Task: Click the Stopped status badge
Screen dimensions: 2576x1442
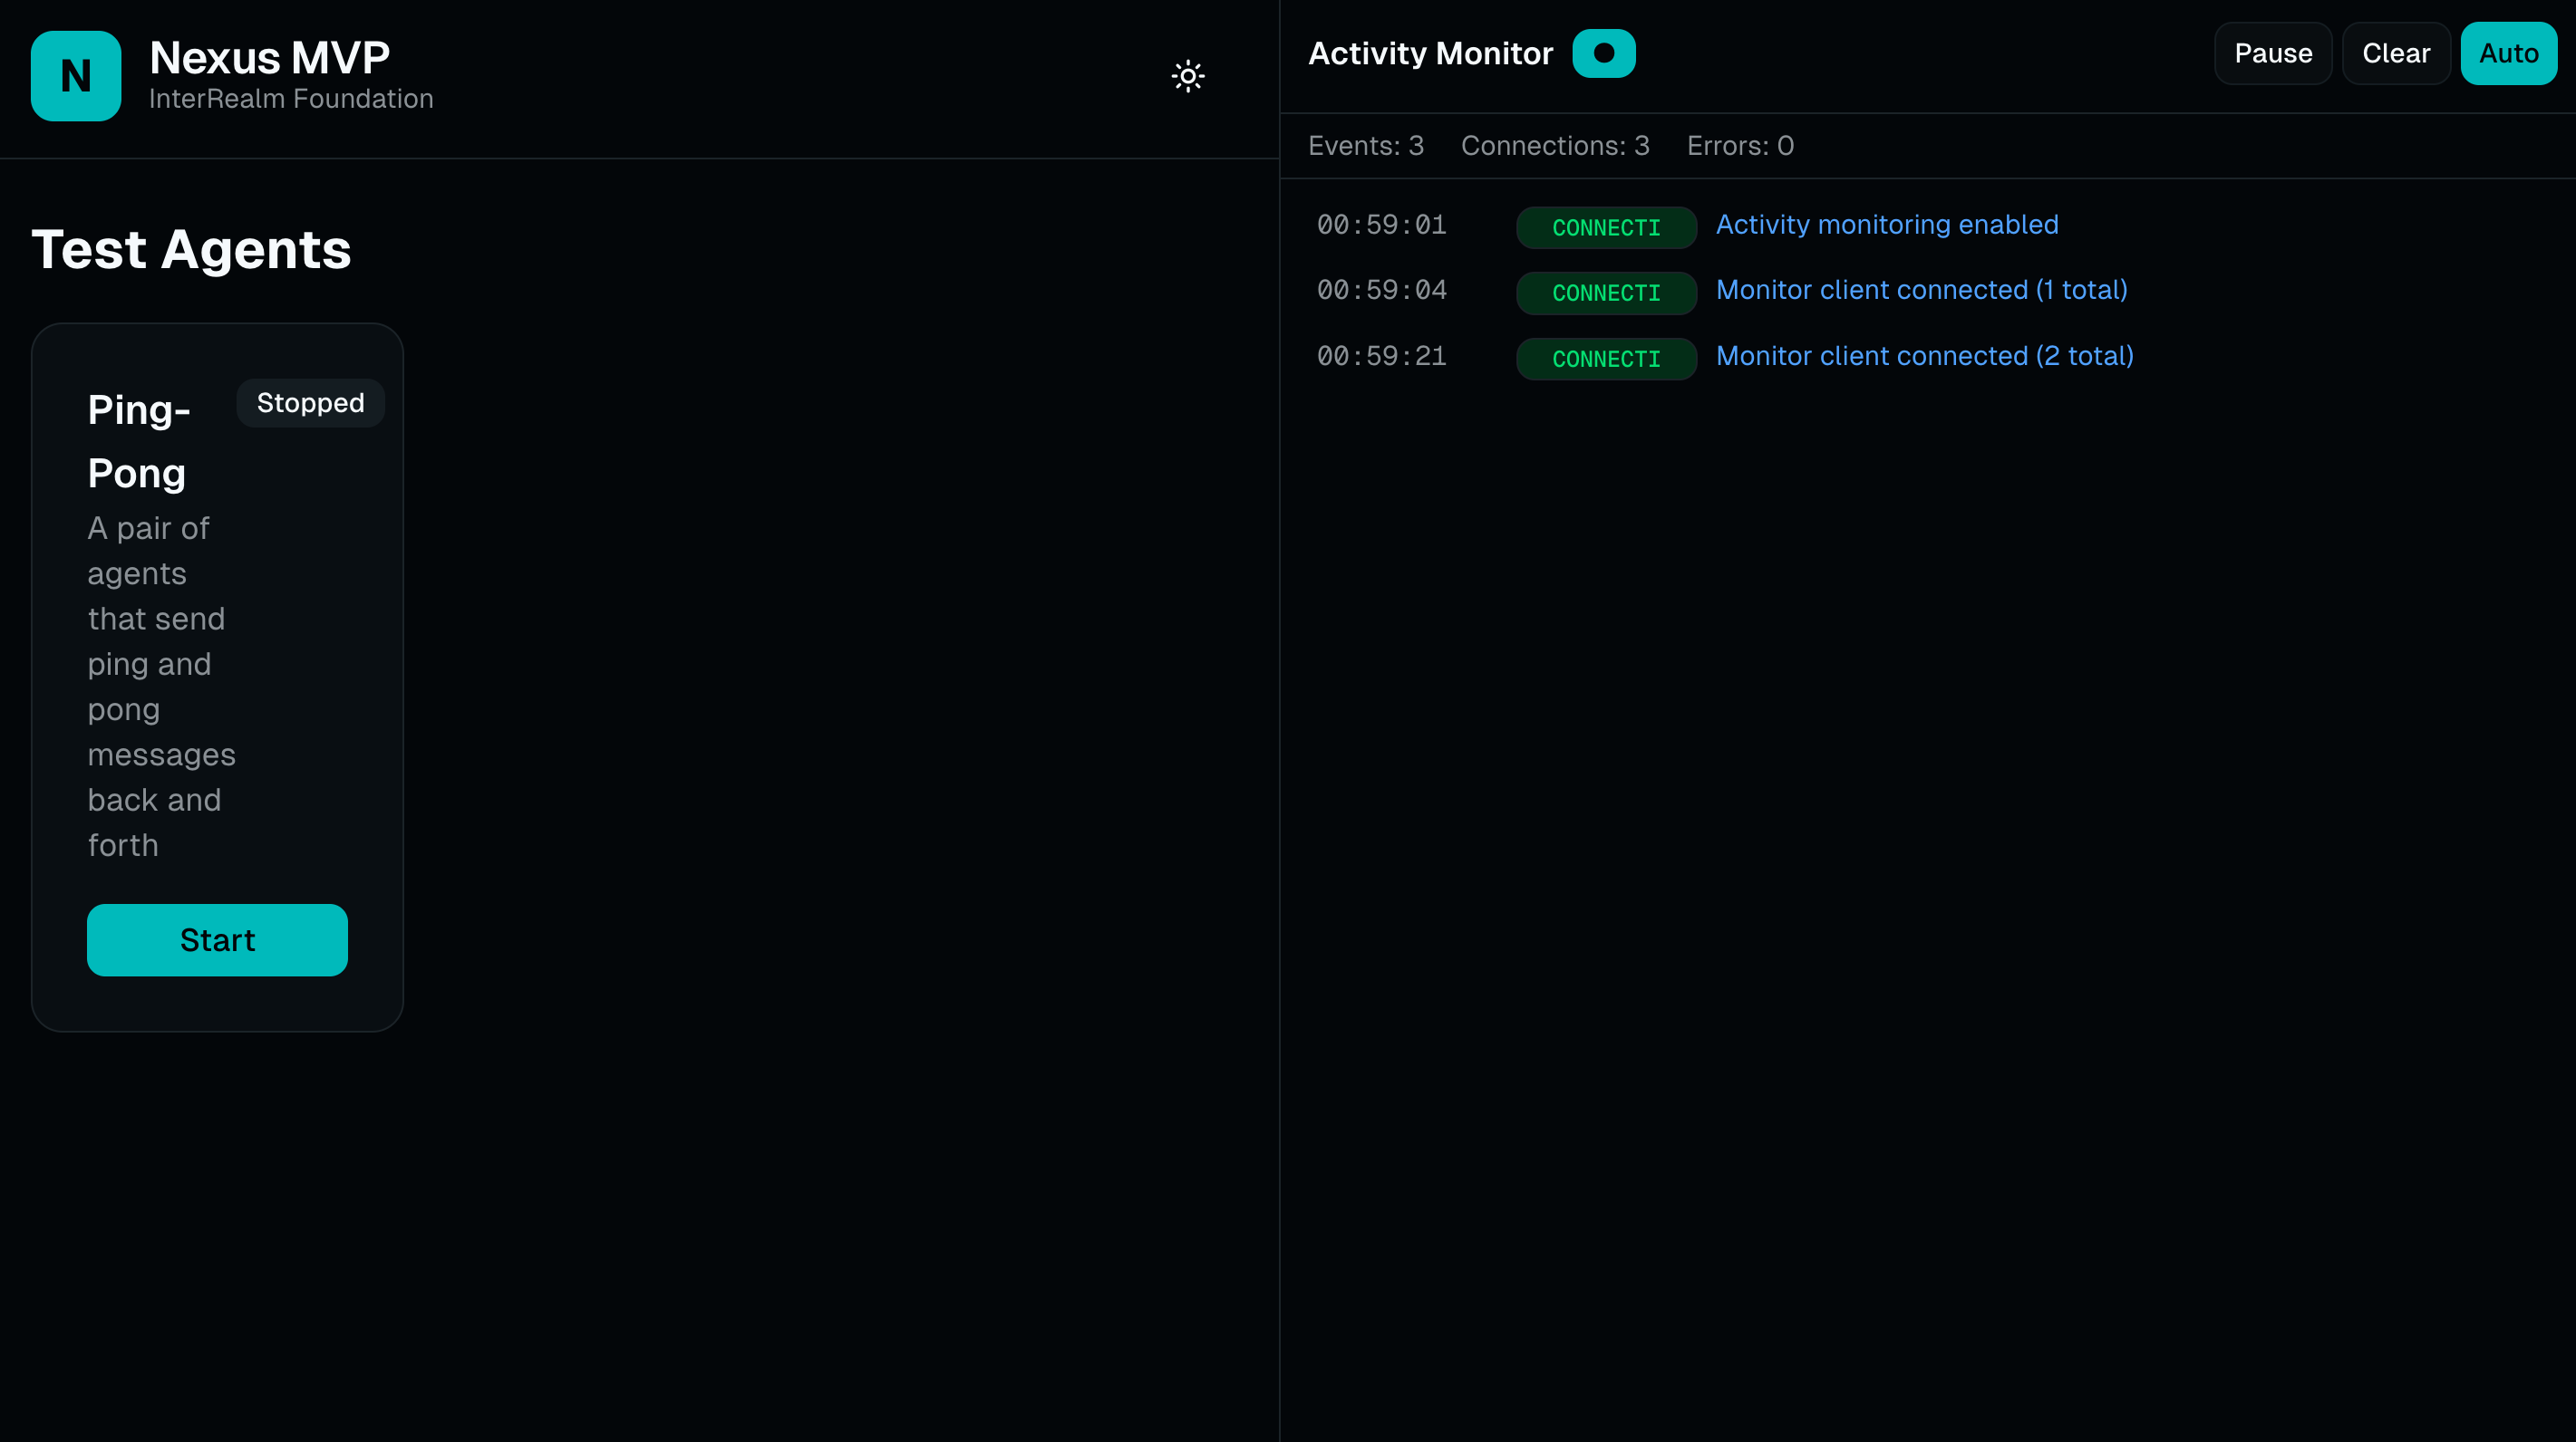Action: [x=310, y=403]
